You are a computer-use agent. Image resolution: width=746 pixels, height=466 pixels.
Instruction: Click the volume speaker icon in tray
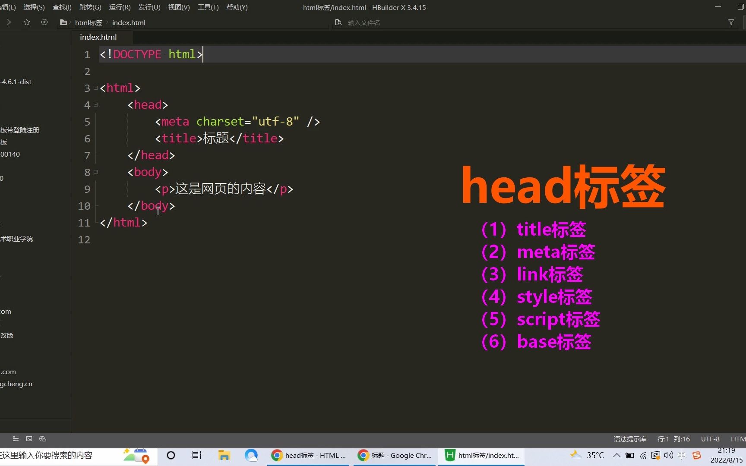click(x=669, y=456)
